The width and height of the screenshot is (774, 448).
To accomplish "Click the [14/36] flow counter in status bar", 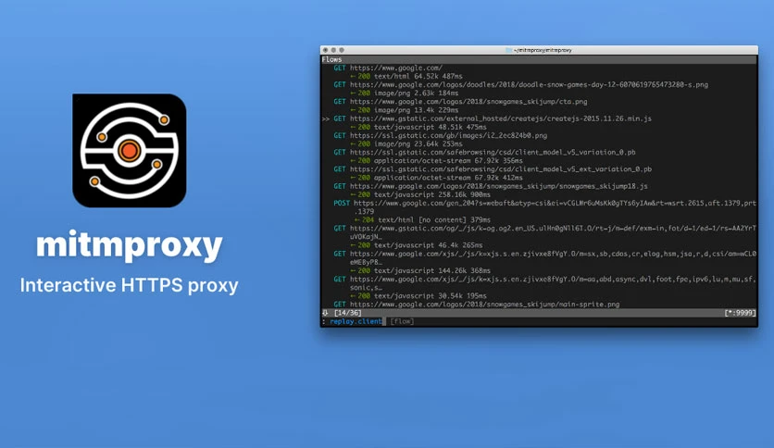I will [x=347, y=313].
